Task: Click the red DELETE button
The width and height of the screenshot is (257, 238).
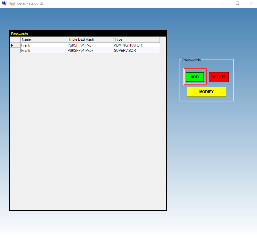Action: tap(219, 77)
